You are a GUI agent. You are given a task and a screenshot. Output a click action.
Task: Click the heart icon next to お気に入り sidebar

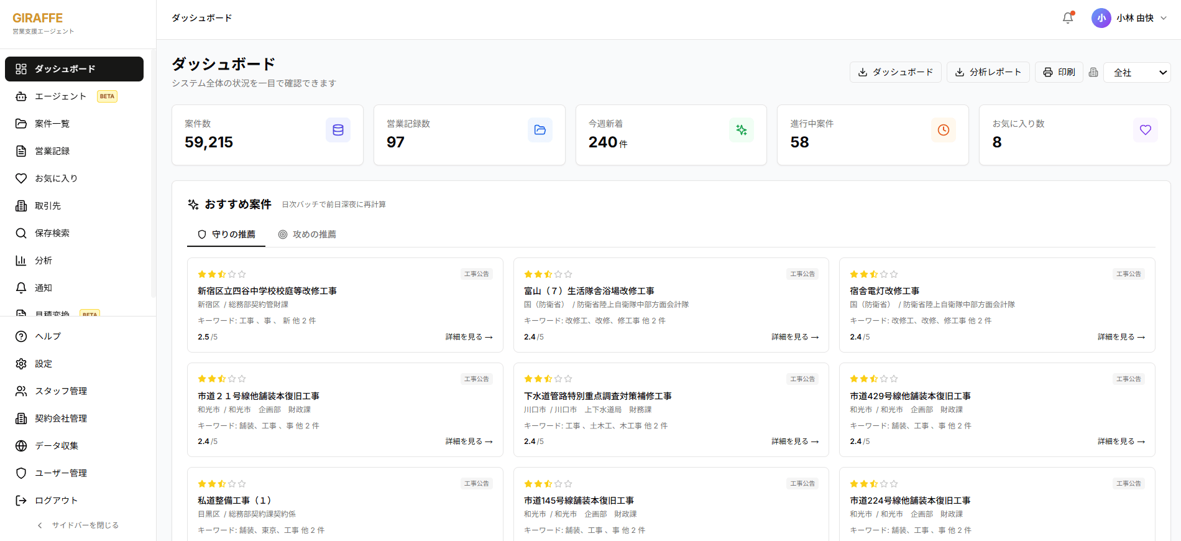21,178
